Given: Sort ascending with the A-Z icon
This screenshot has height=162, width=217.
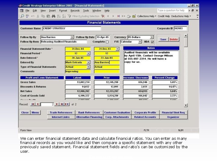Looking at the screenshot, I should point(59,16).
